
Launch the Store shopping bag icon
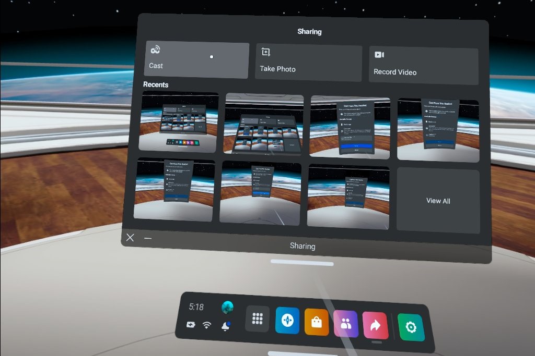(316, 322)
